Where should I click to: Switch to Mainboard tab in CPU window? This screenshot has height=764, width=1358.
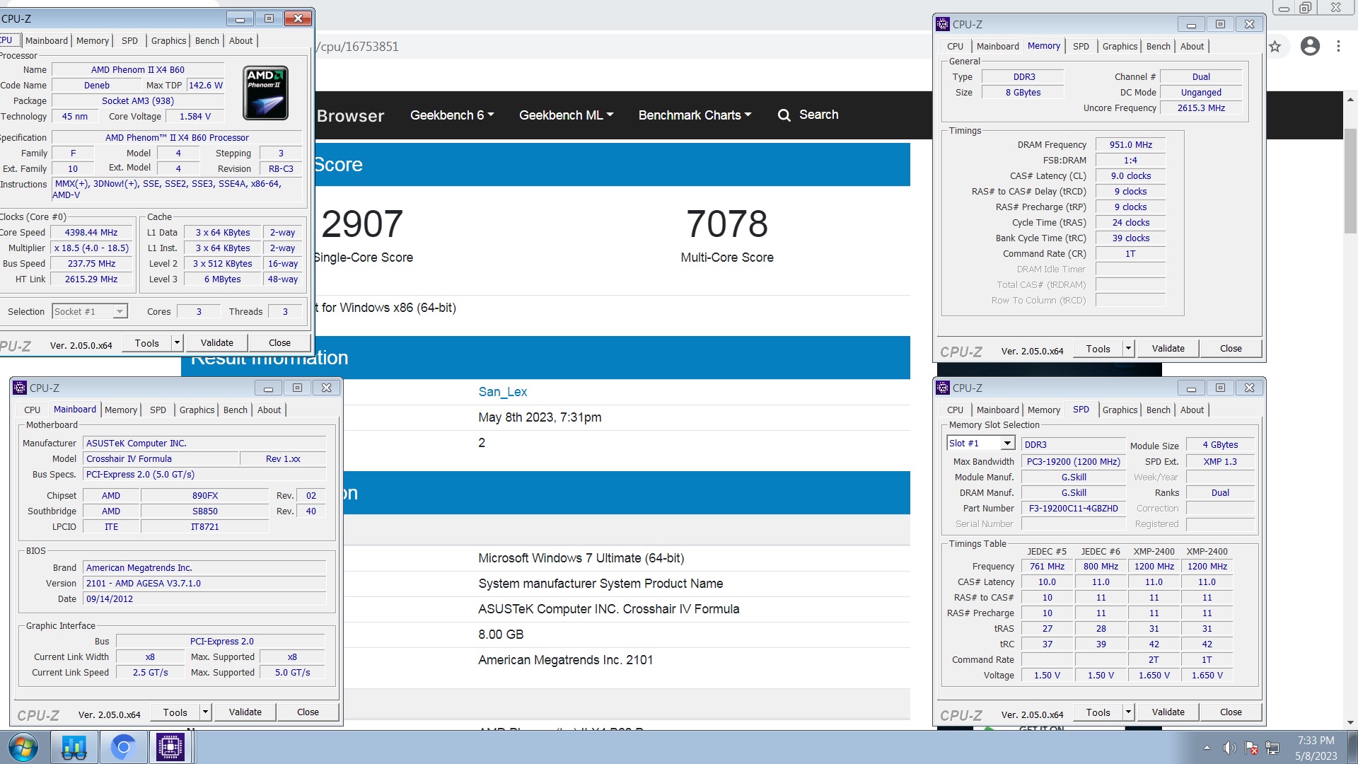pos(47,41)
